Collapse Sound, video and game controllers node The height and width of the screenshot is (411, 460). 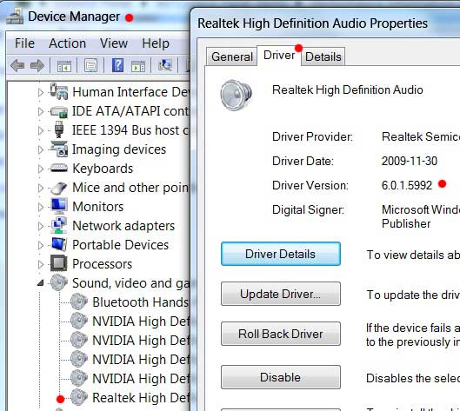coord(41,283)
